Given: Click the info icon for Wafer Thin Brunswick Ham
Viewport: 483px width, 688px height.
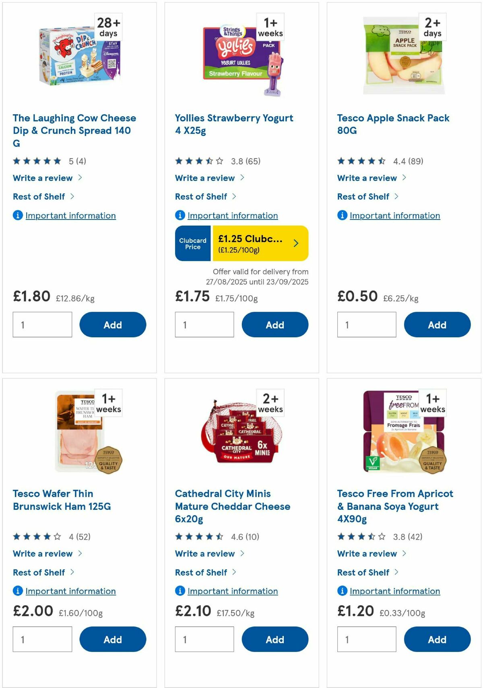Looking at the screenshot, I should pos(17,591).
